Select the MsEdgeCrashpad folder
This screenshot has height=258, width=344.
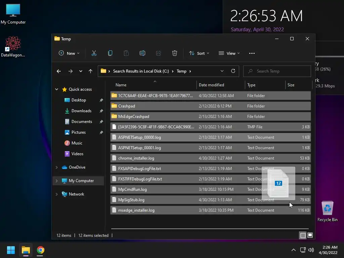tap(211, 117)
